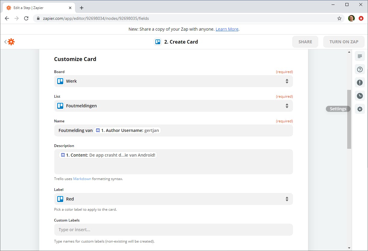The height and width of the screenshot is (251, 368).
Task: Expand the List dropdown showing Foutmeldingen
Action: (173, 106)
